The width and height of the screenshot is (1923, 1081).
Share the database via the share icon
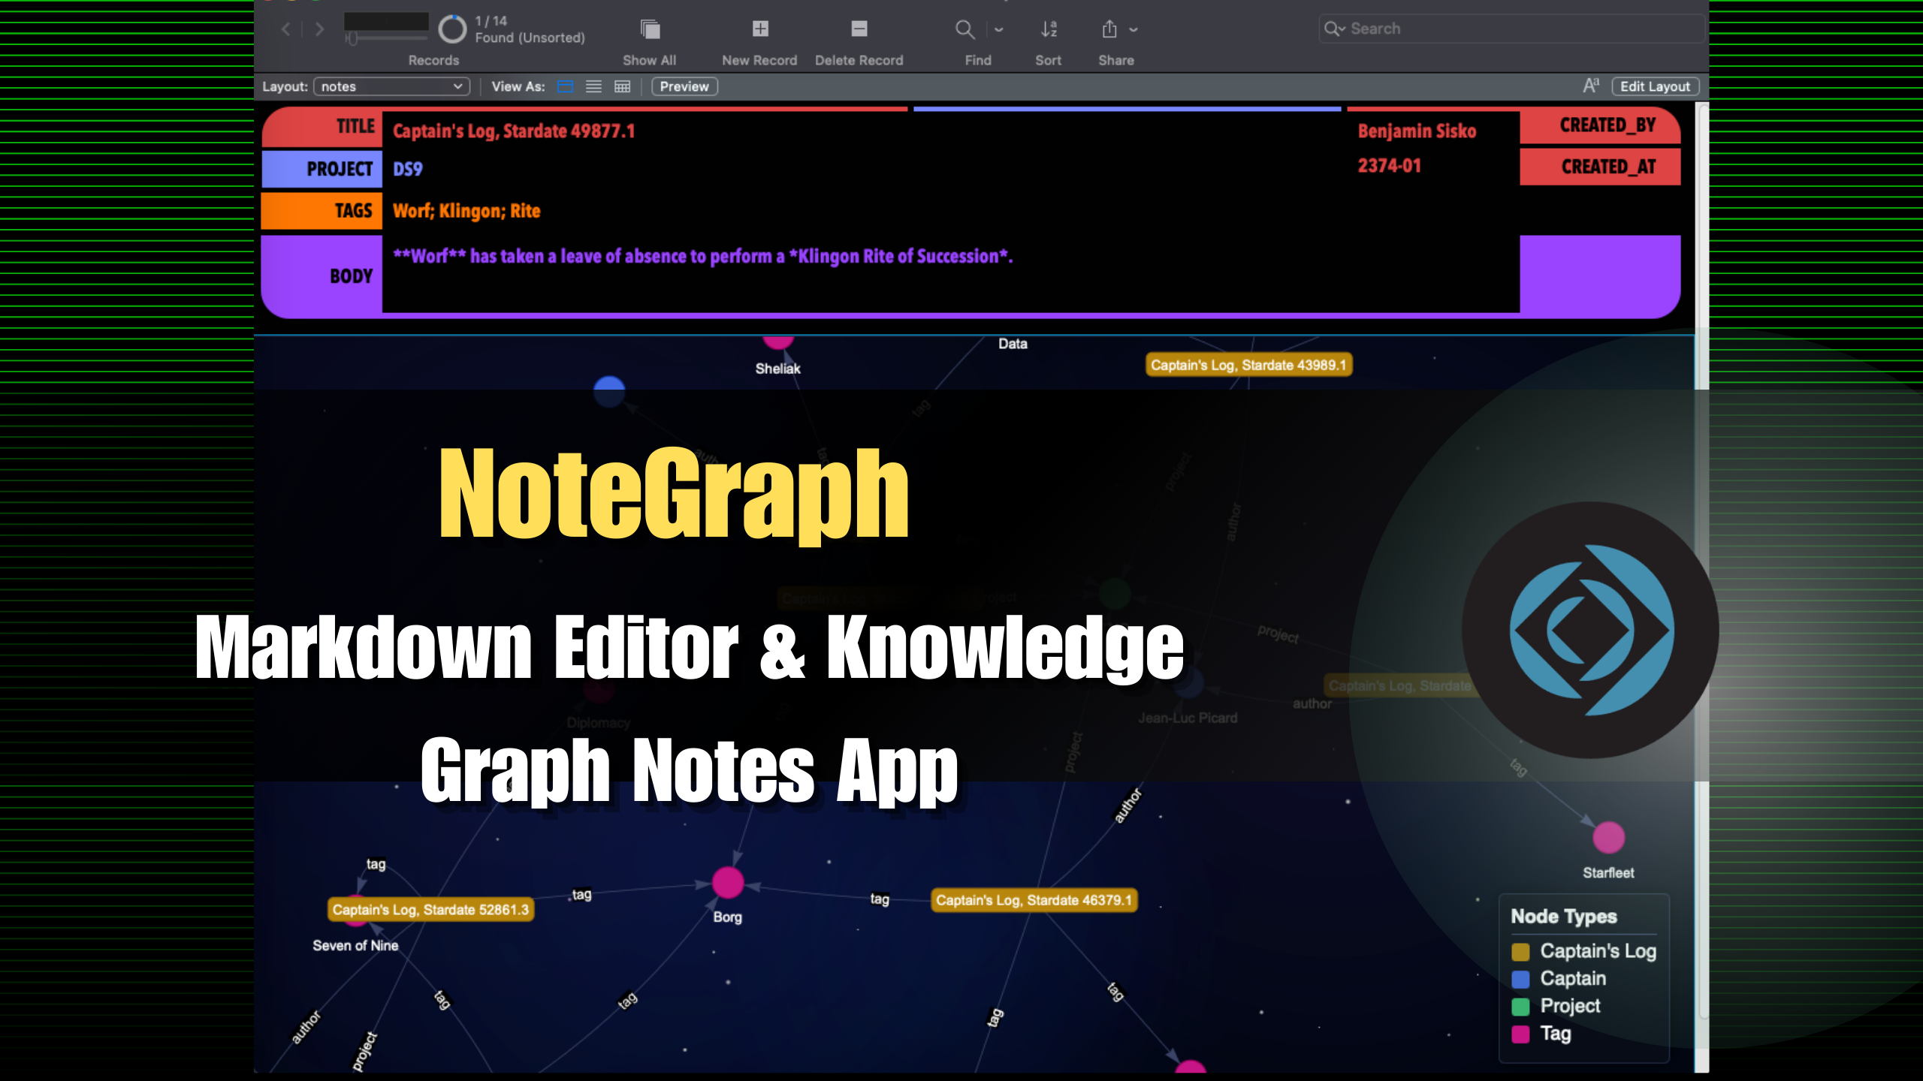tap(1109, 30)
